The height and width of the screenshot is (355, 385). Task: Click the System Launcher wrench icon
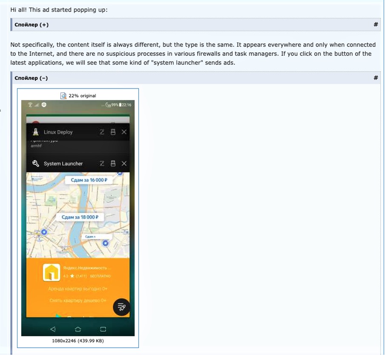pos(36,163)
